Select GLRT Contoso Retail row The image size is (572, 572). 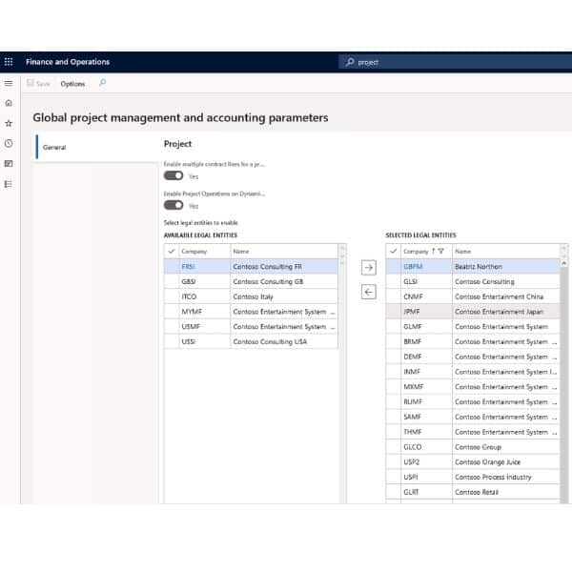(473, 492)
